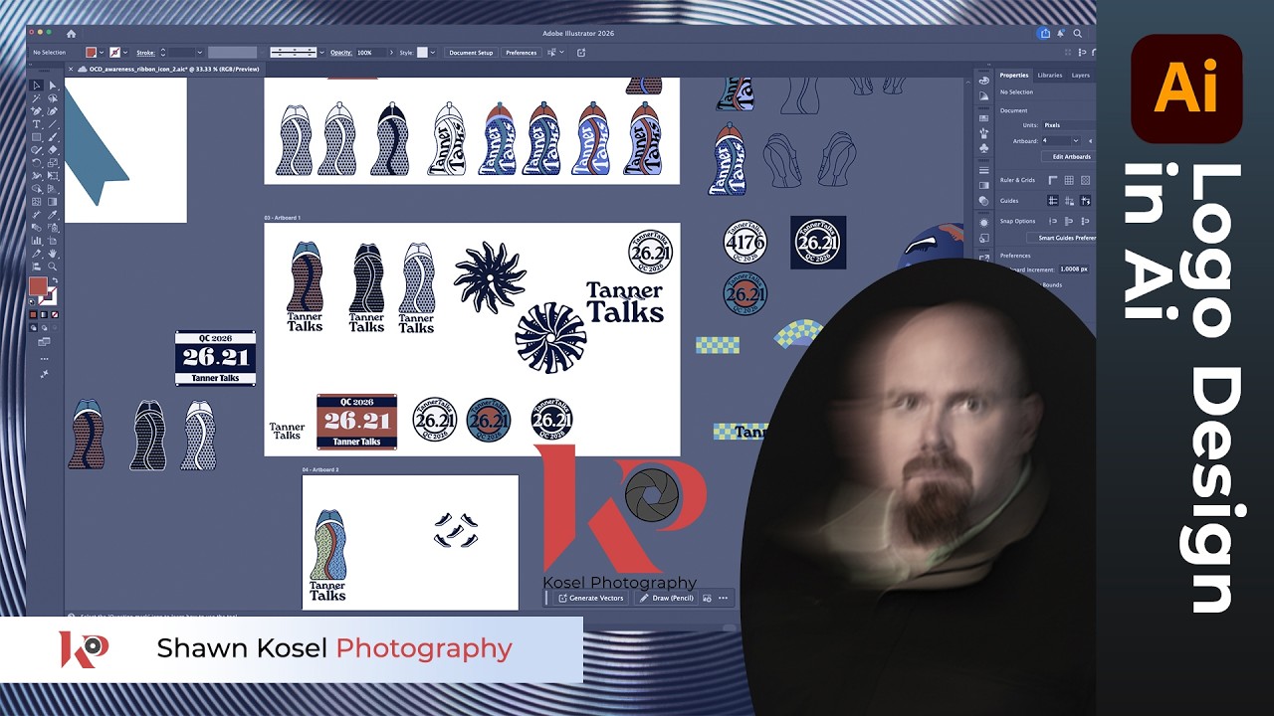Select the Column Graph tool
1274x716 pixels.
37,241
